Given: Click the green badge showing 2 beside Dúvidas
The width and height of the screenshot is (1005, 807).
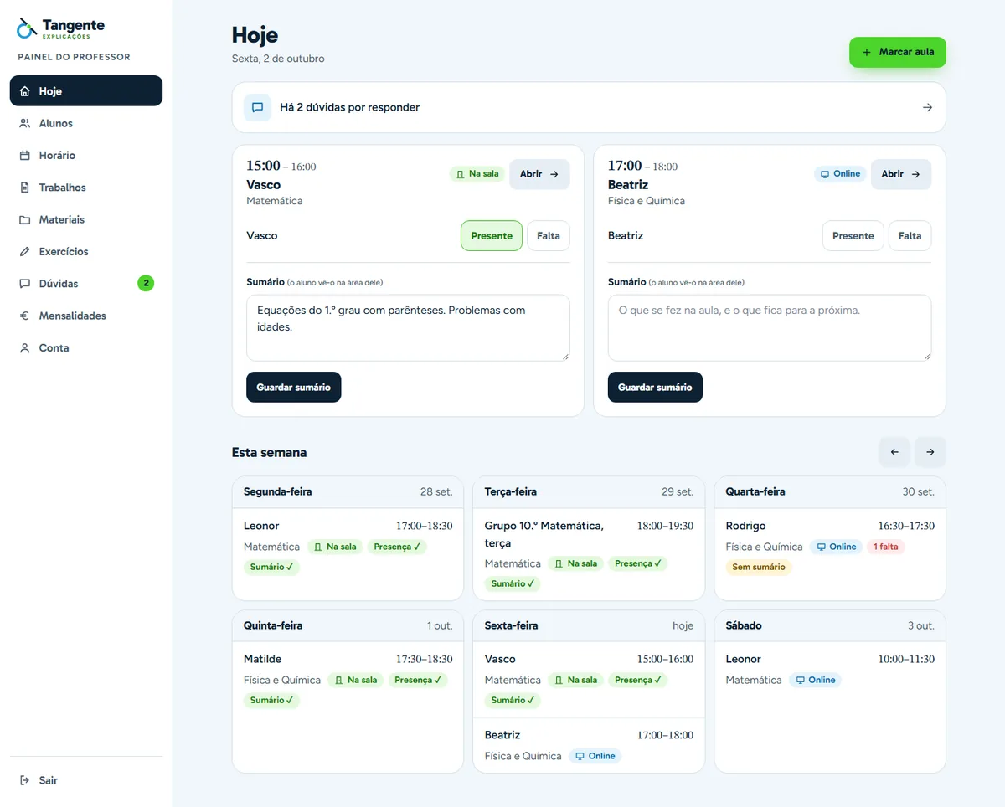Looking at the screenshot, I should tap(146, 284).
